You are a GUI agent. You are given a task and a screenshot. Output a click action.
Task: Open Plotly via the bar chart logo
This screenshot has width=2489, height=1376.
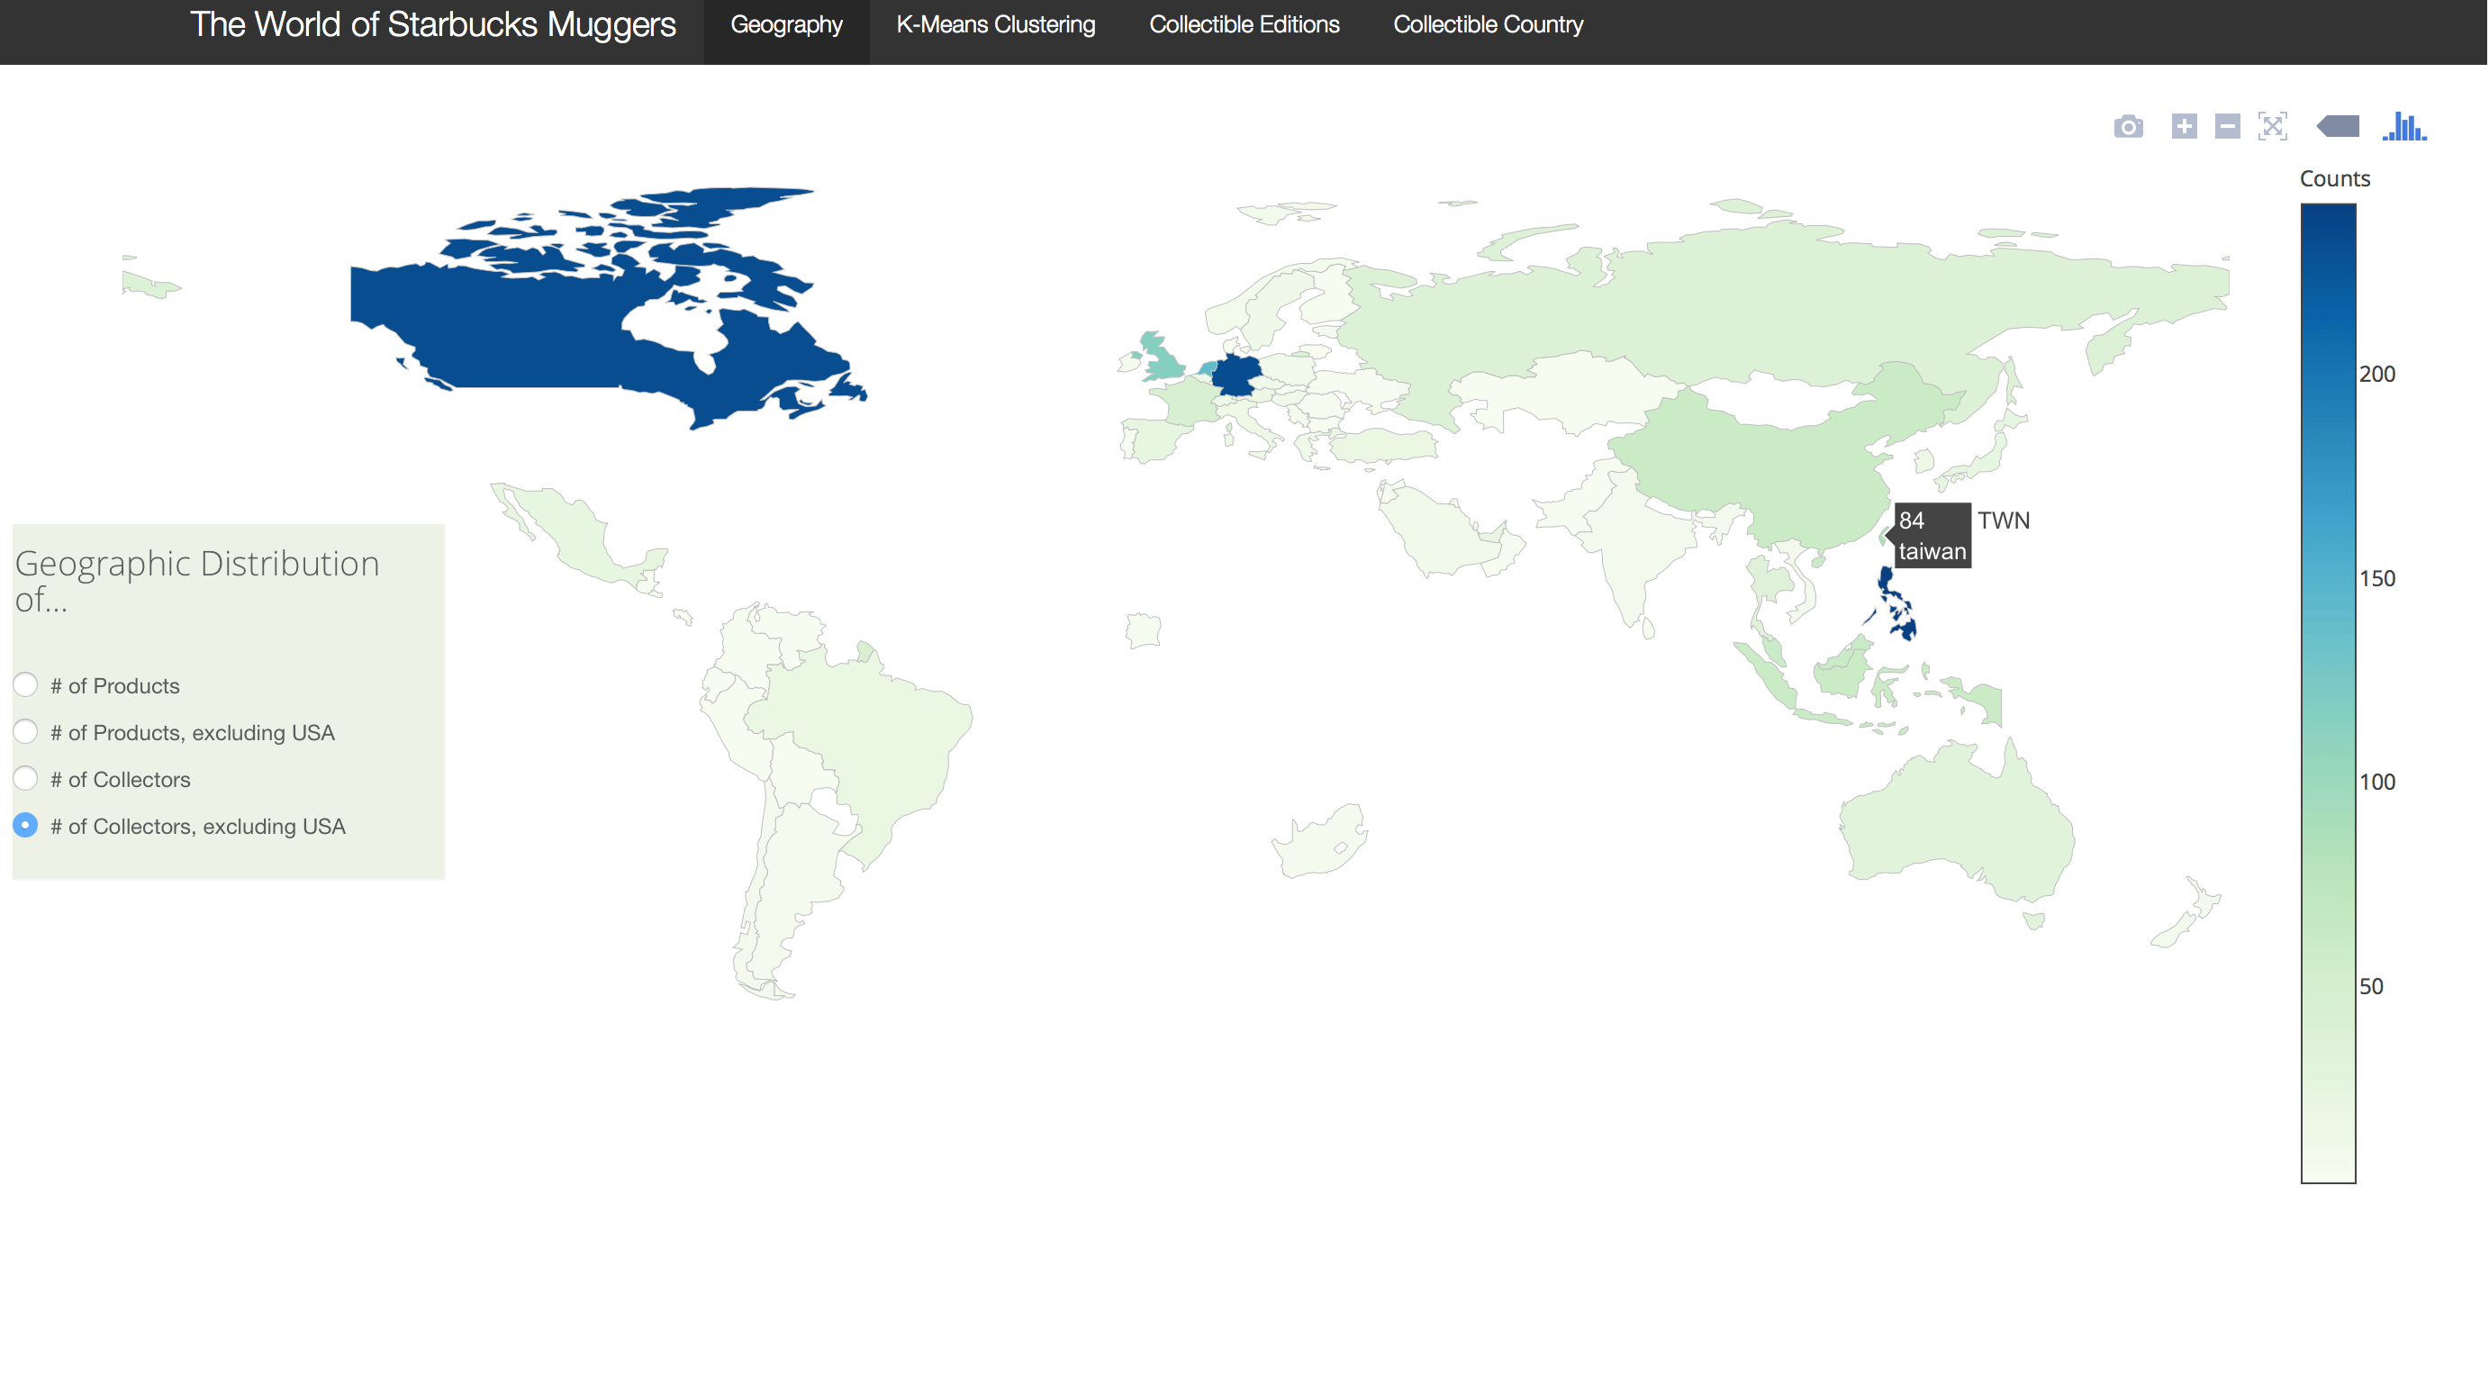[2404, 127]
